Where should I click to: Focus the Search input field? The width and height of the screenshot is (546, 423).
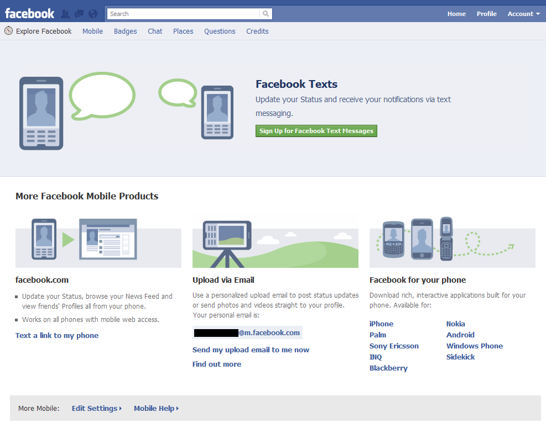click(x=184, y=14)
